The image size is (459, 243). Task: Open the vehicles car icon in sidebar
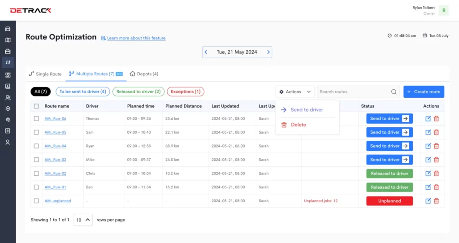tap(8, 29)
